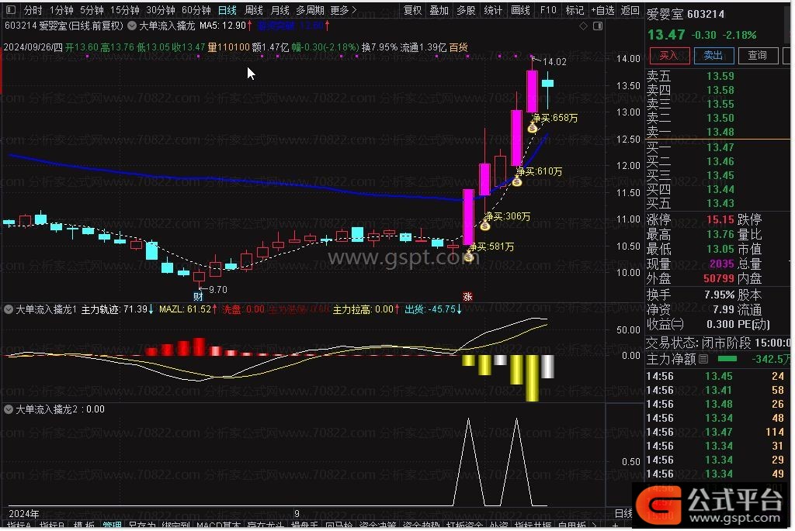The image size is (795, 531).
Task: Click the 9.70 low price label
Action: pos(218,290)
